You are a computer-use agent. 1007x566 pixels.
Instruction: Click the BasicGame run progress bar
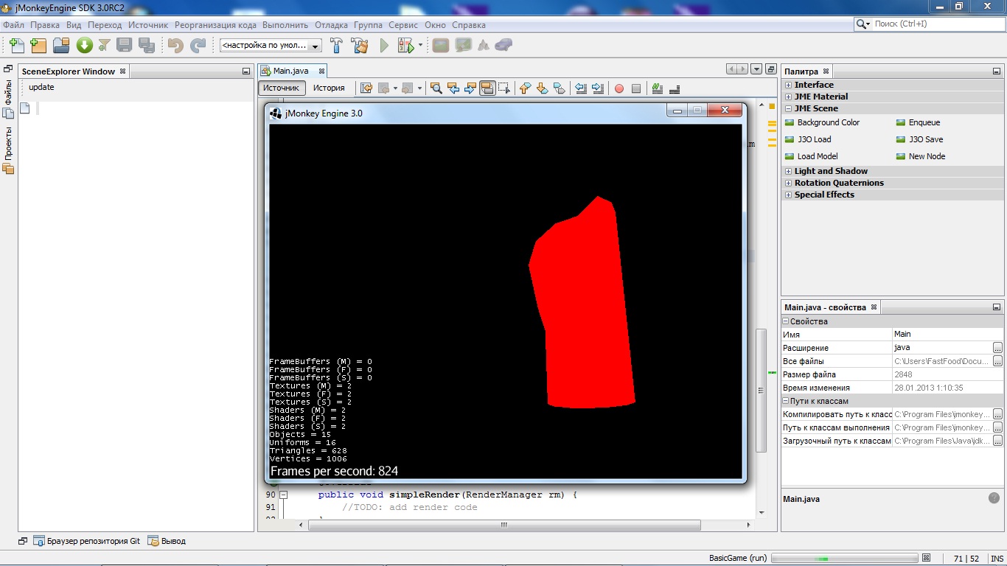pos(844,558)
